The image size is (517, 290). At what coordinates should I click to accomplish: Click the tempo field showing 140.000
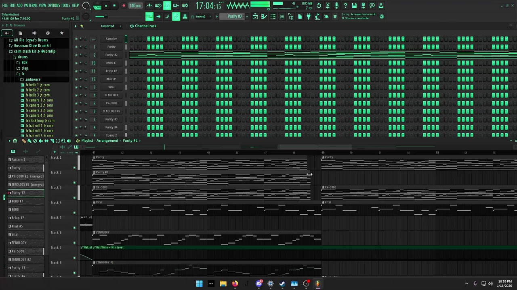135,6
